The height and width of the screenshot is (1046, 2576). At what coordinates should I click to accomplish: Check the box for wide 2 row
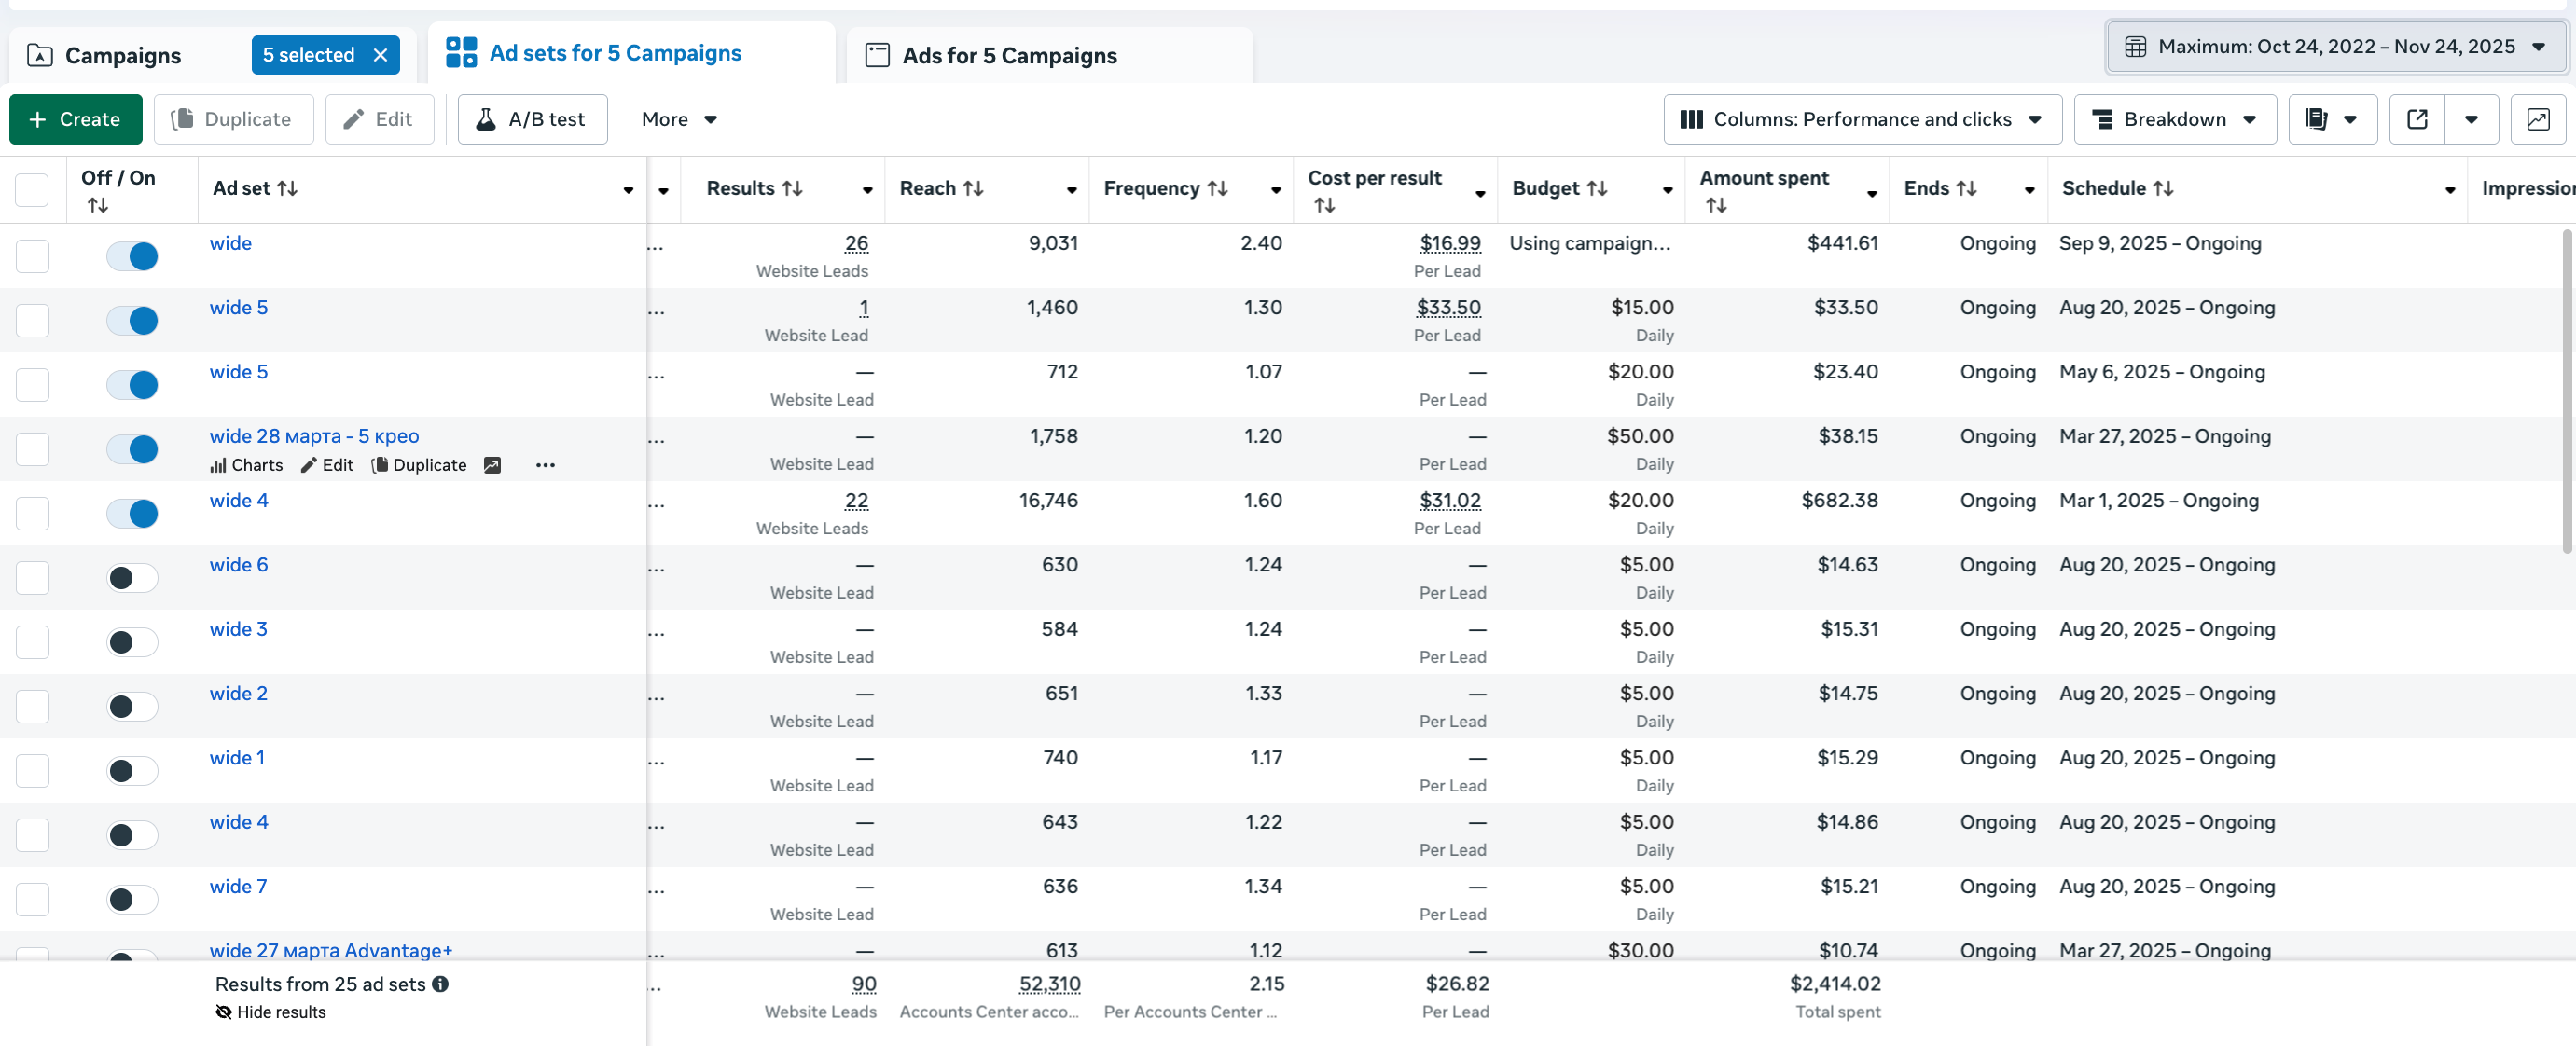click(32, 706)
